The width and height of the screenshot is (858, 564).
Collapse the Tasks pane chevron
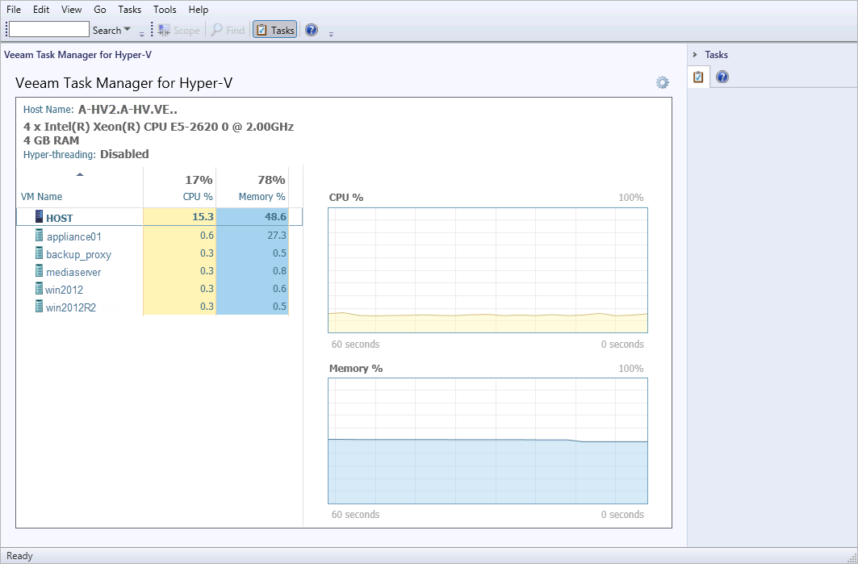pos(695,55)
